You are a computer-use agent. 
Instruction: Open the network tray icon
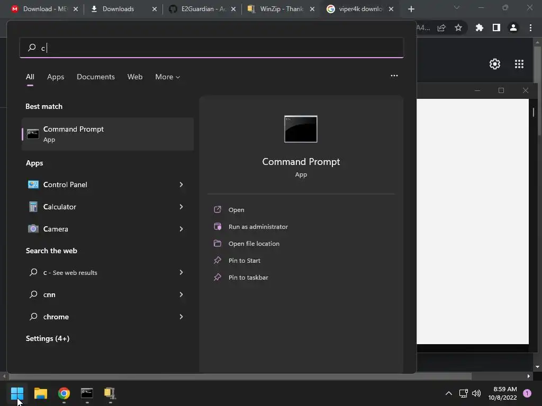pyautogui.click(x=463, y=393)
